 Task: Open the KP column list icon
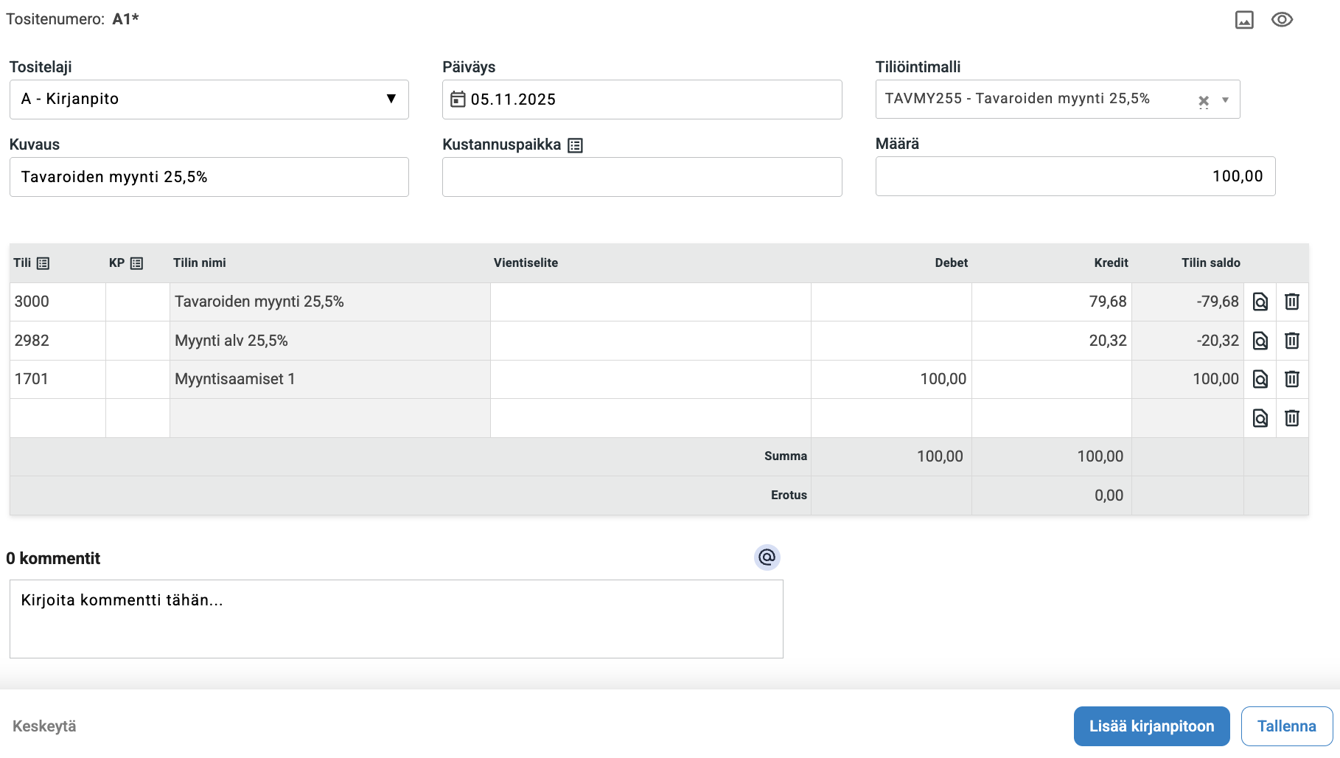136,263
